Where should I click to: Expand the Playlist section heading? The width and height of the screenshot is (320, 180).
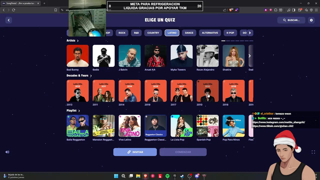pyautogui.click(x=73, y=110)
